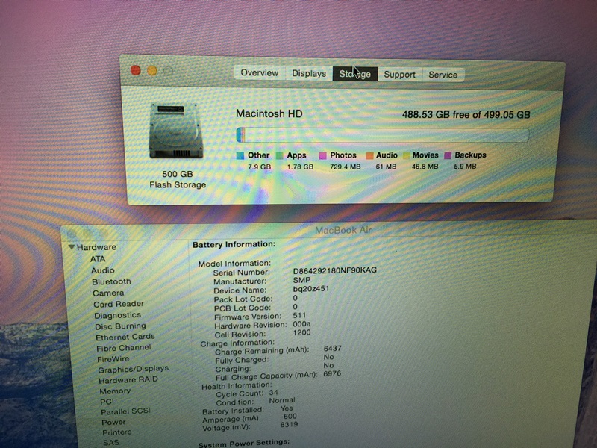The image size is (597, 448).
Task: Select the Support tab
Action: coord(399,75)
